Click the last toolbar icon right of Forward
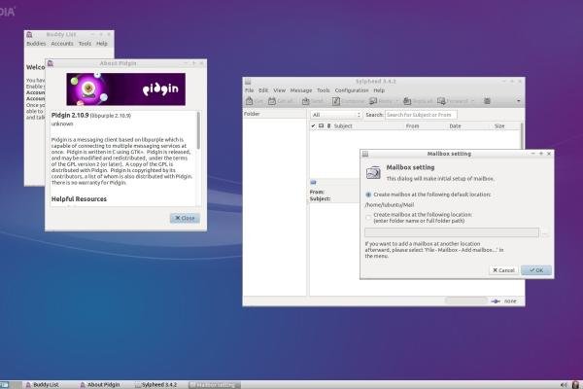The height and width of the screenshot is (389, 583). pos(487,101)
